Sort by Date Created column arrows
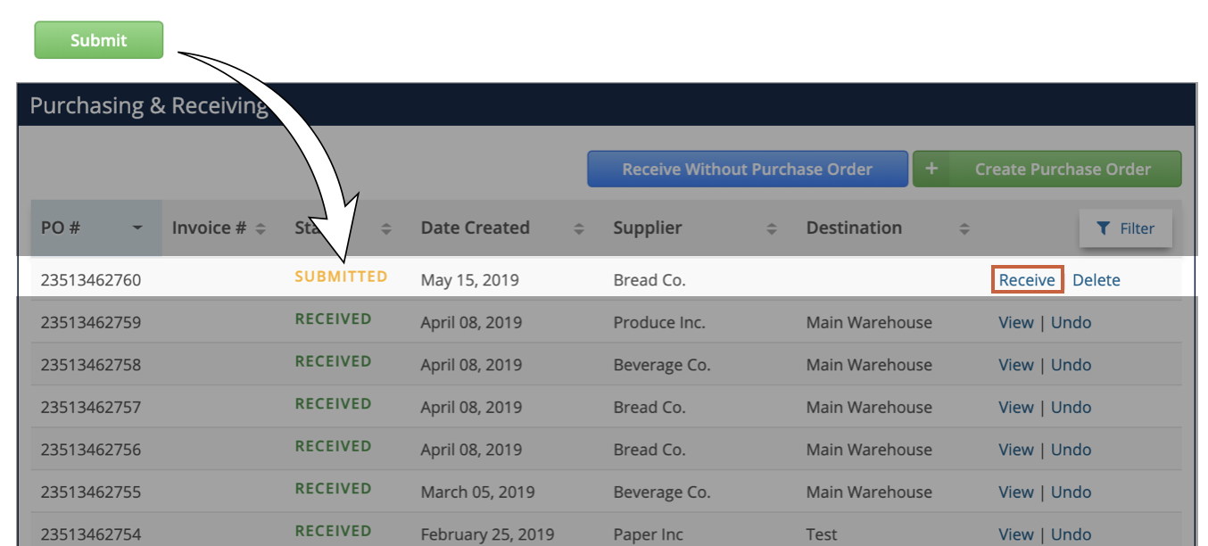1208x546 pixels. click(x=579, y=228)
